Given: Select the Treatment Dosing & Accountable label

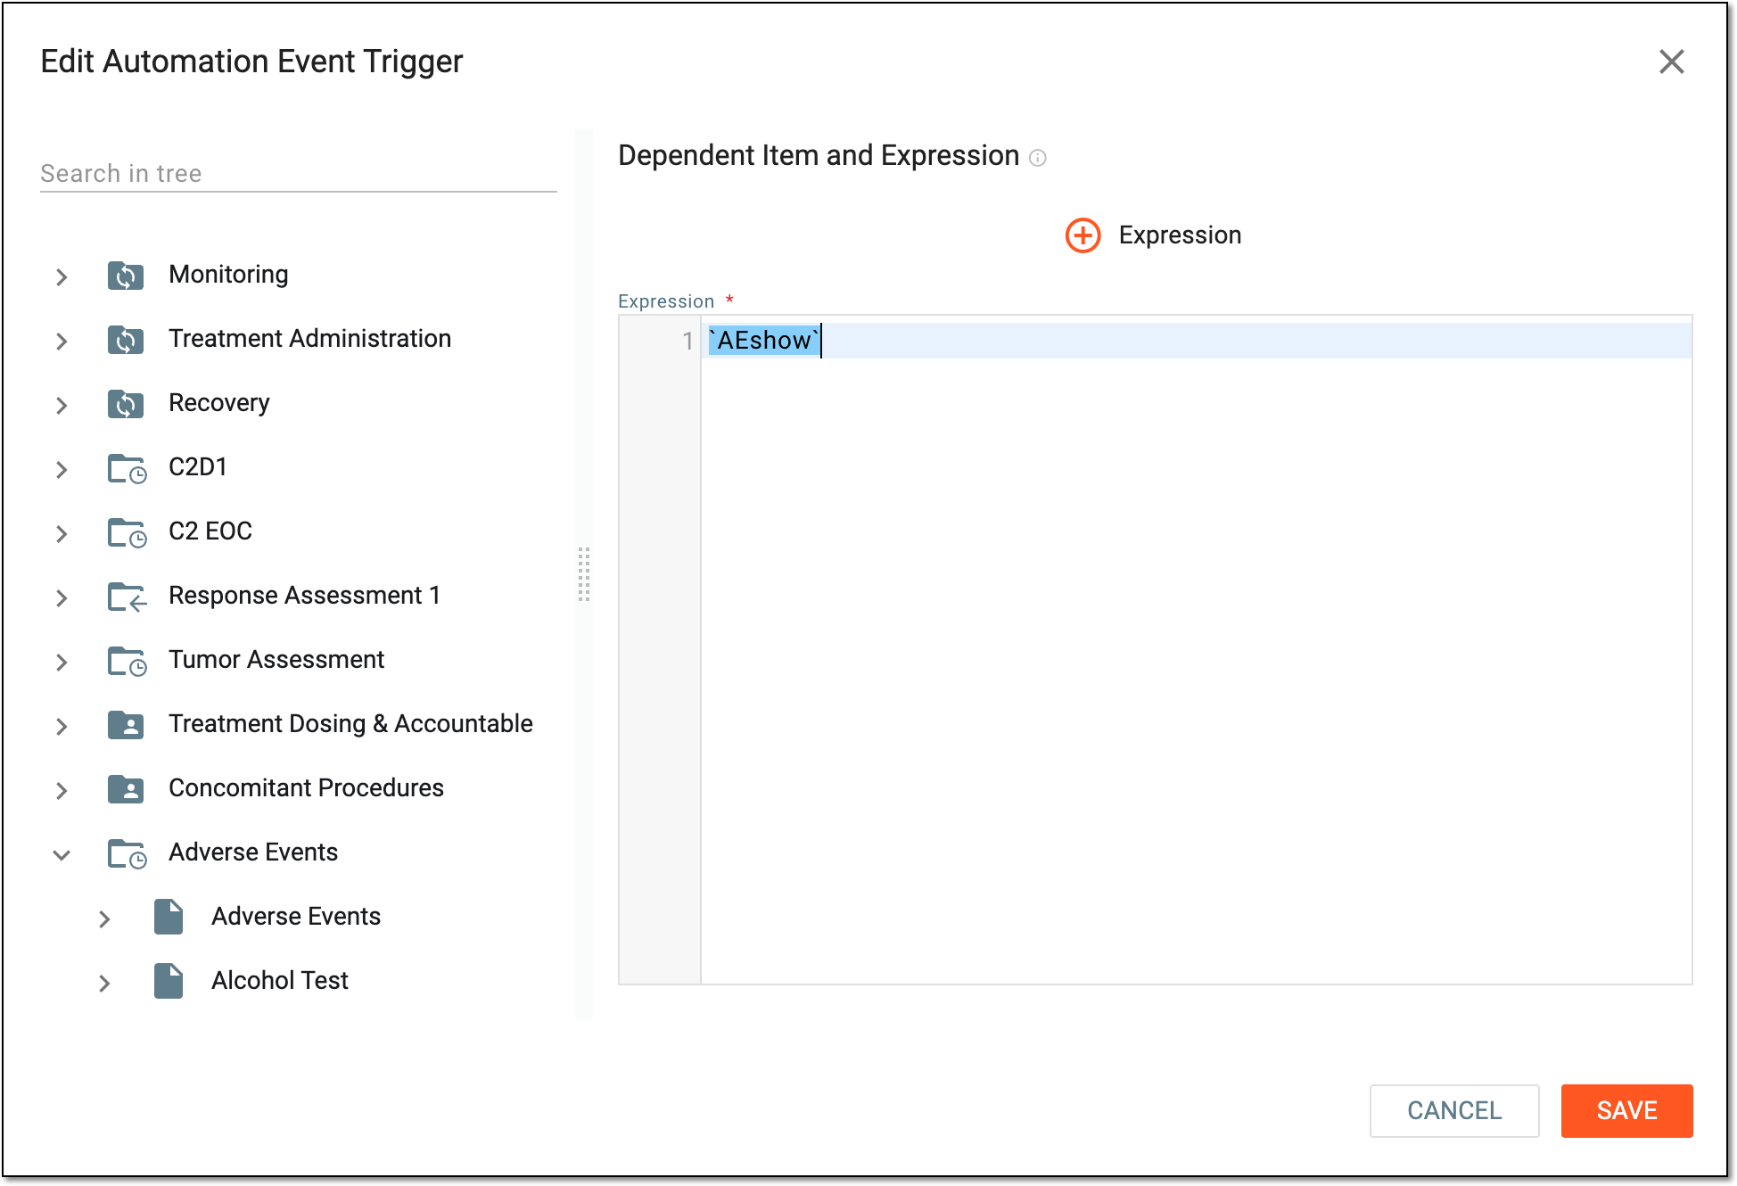Looking at the screenshot, I should click(350, 723).
